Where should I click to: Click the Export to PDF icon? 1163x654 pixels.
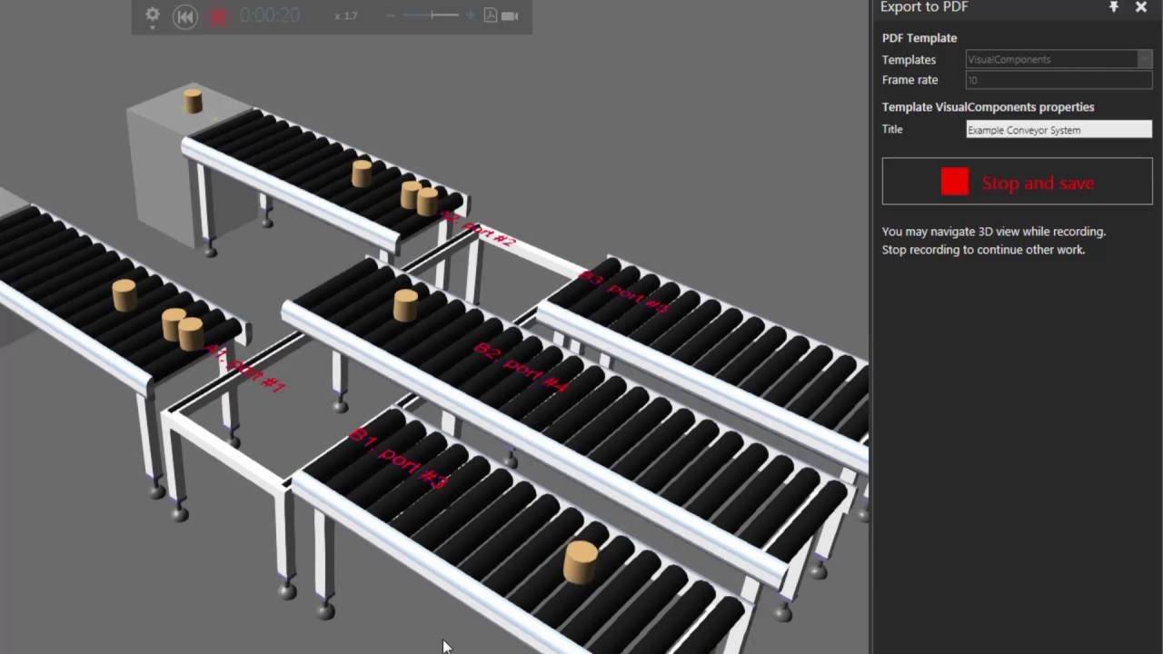(x=491, y=15)
